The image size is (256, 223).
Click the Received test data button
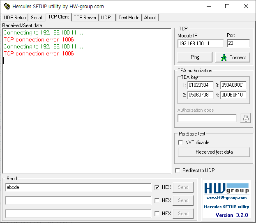(x=214, y=152)
